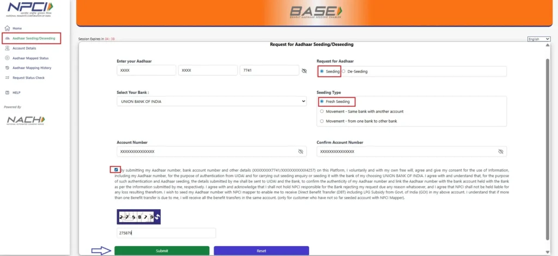Uncheck the consent agreement checkbox
The height and width of the screenshot is (256, 558).
point(116,169)
